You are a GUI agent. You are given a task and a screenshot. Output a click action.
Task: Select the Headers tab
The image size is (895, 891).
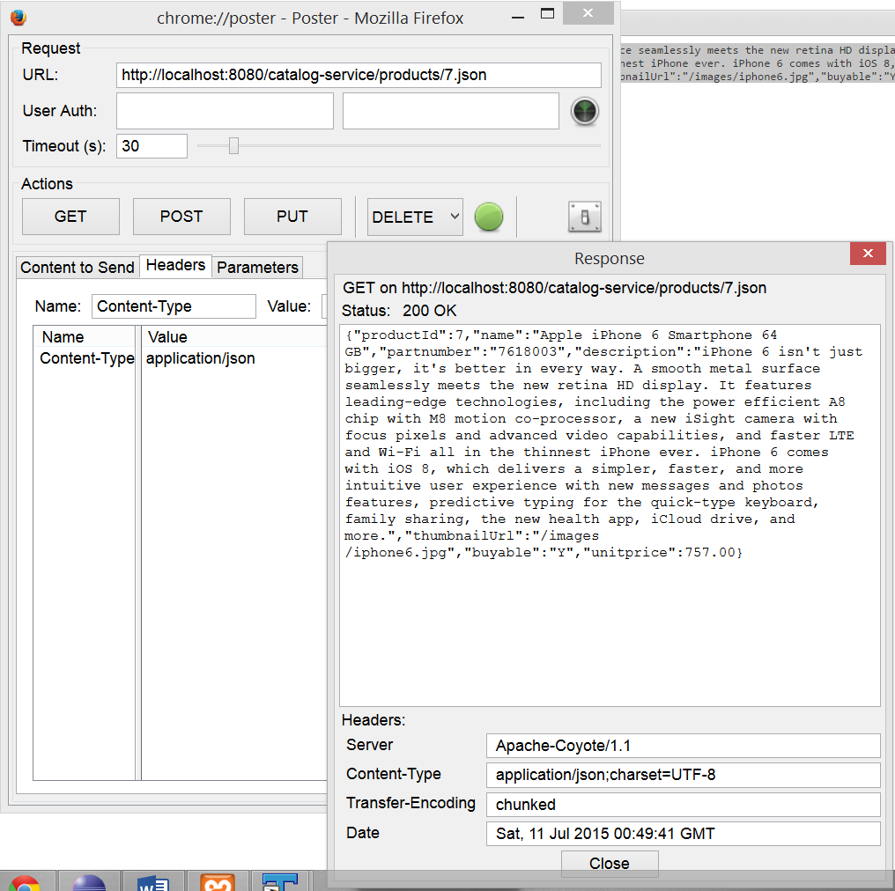[x=176, y=265]
